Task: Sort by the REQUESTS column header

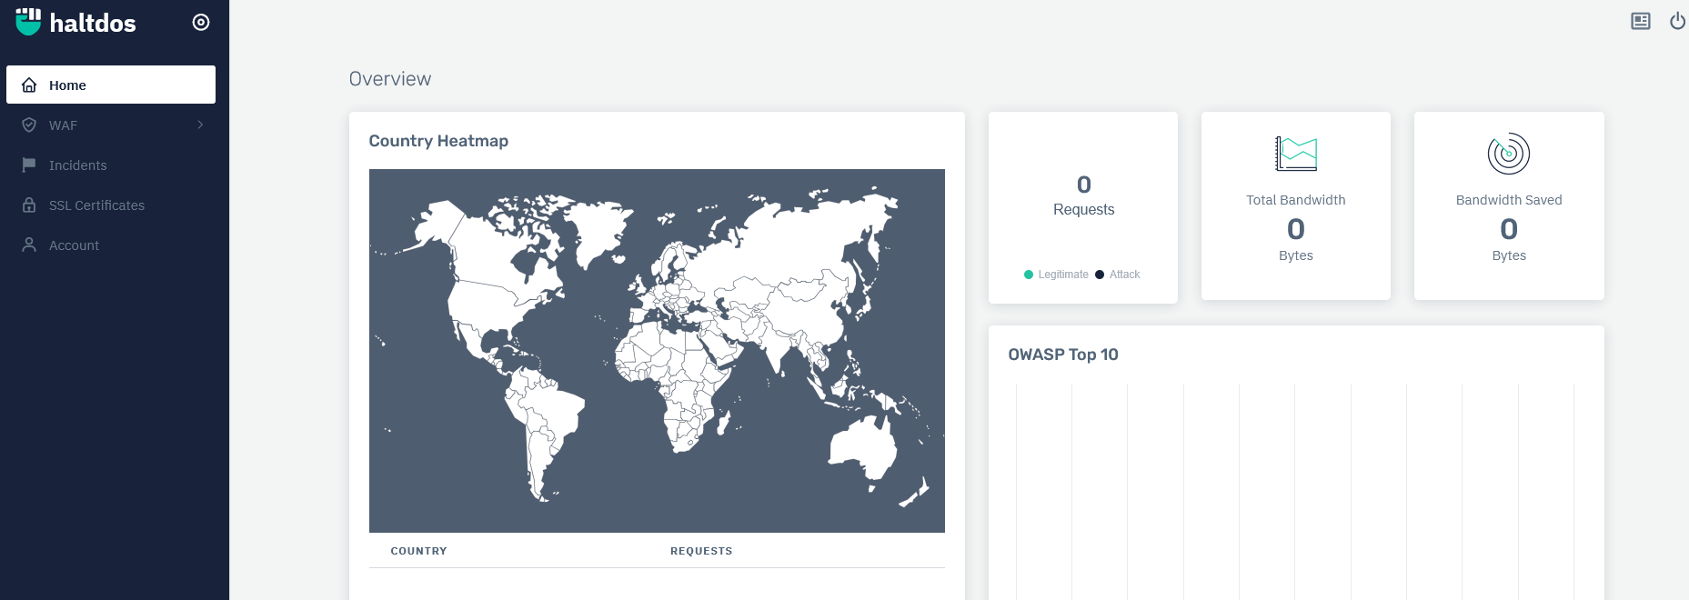Action: pyautogui.click(x=700, y=551)
